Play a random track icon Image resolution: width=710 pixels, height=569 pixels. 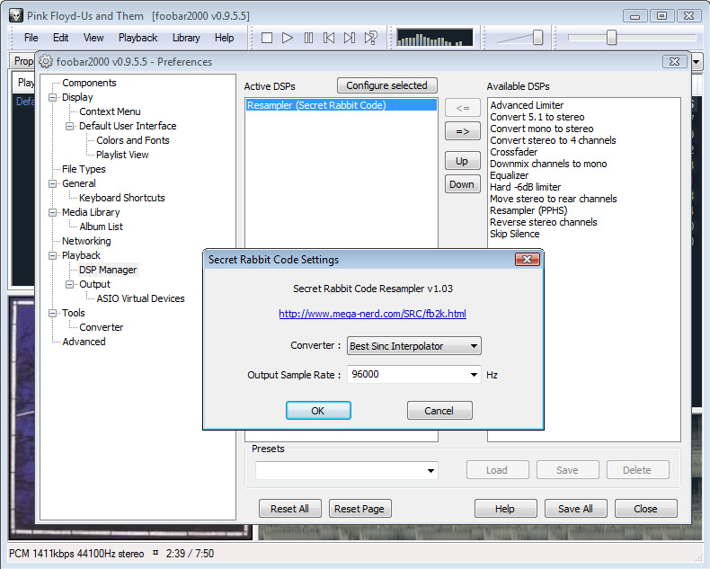(371, 38)
